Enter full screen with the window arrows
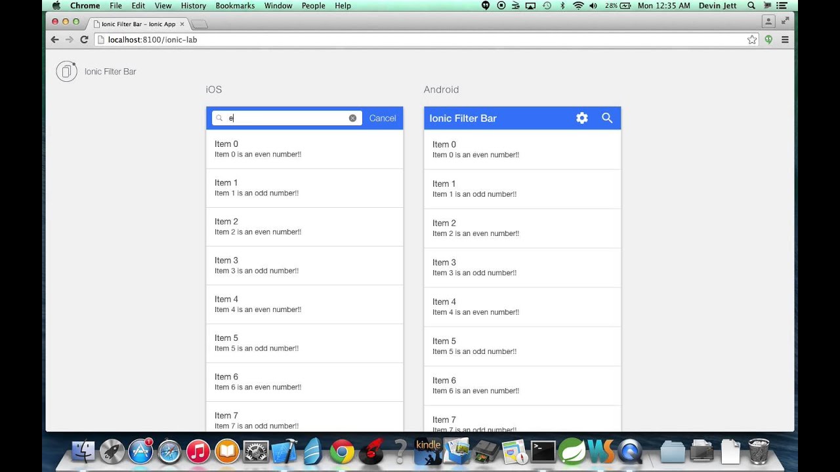This screenshot has height=472, width=840. (785, 22)
